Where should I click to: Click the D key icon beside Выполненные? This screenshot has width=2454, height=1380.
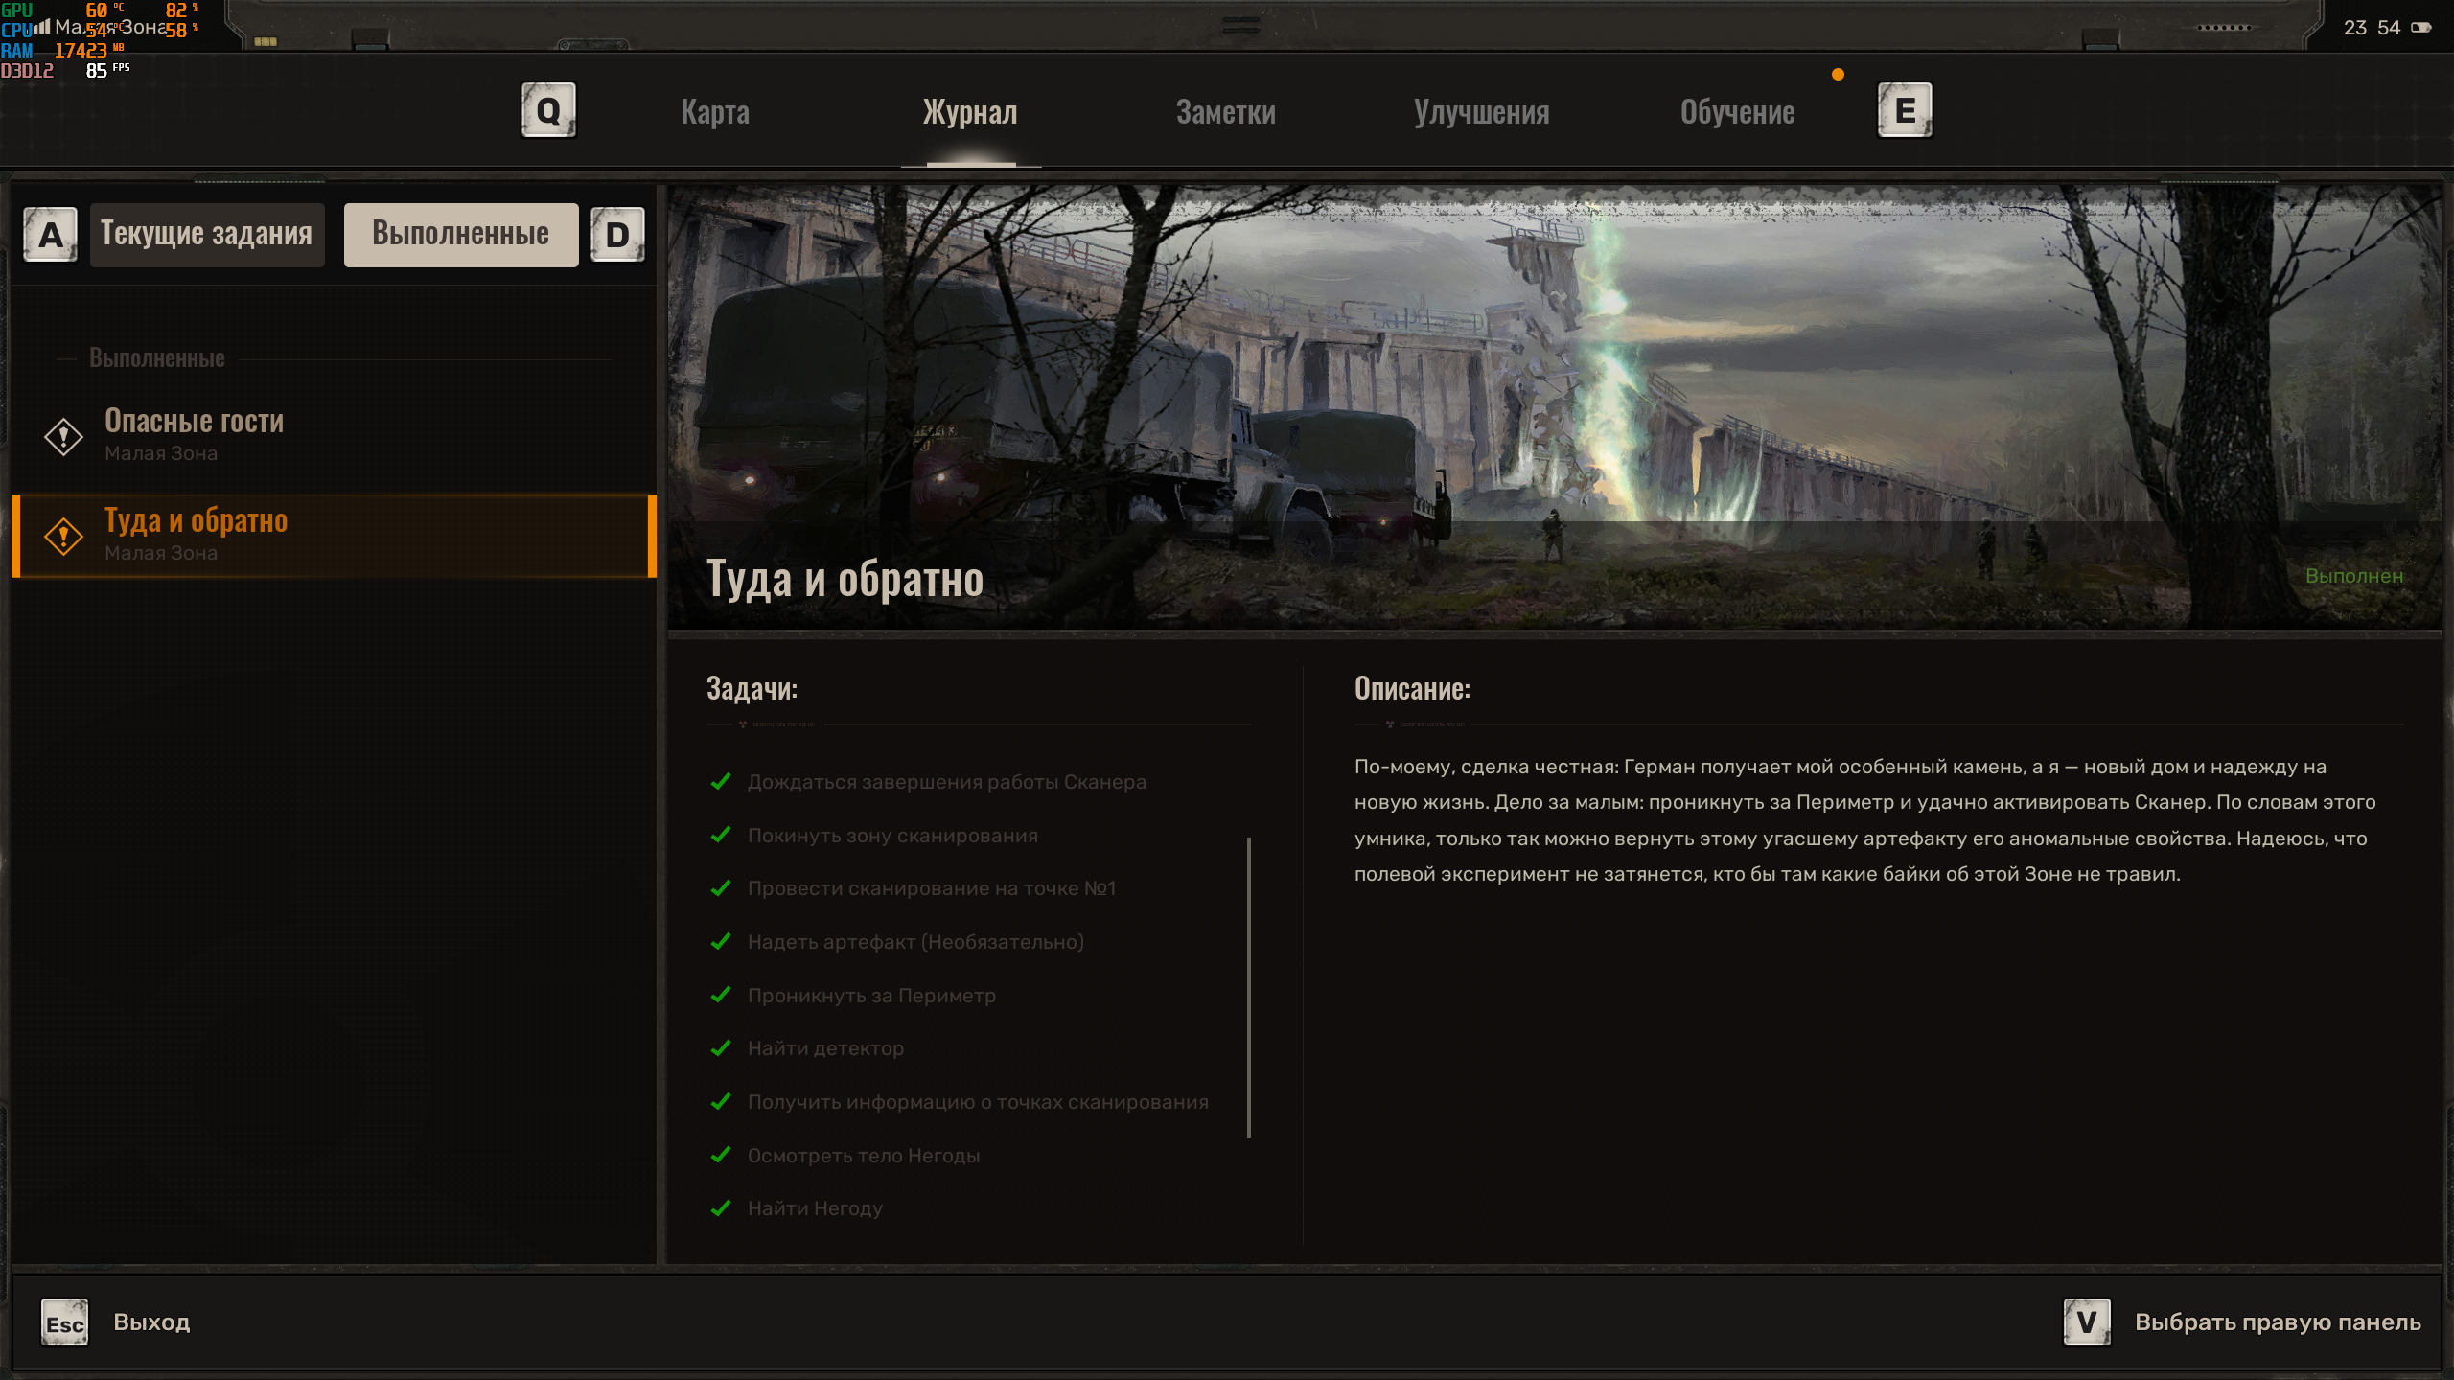pyautogui.click(x=617, y=235)
